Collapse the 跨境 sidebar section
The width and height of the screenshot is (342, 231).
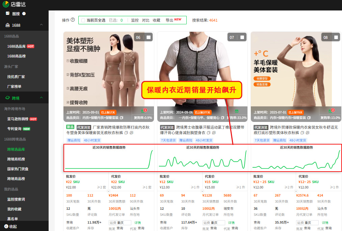click(41, 98)
